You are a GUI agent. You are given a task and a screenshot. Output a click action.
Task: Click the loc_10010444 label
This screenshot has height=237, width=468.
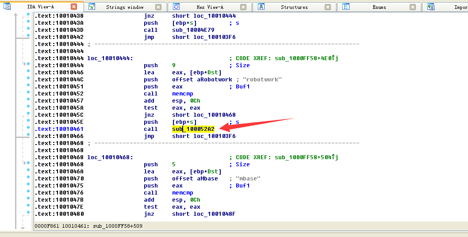[x=110, y=58]
